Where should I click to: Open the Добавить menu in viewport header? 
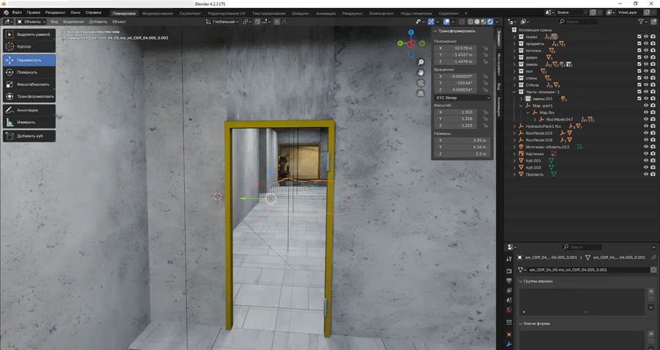[98, 21]
